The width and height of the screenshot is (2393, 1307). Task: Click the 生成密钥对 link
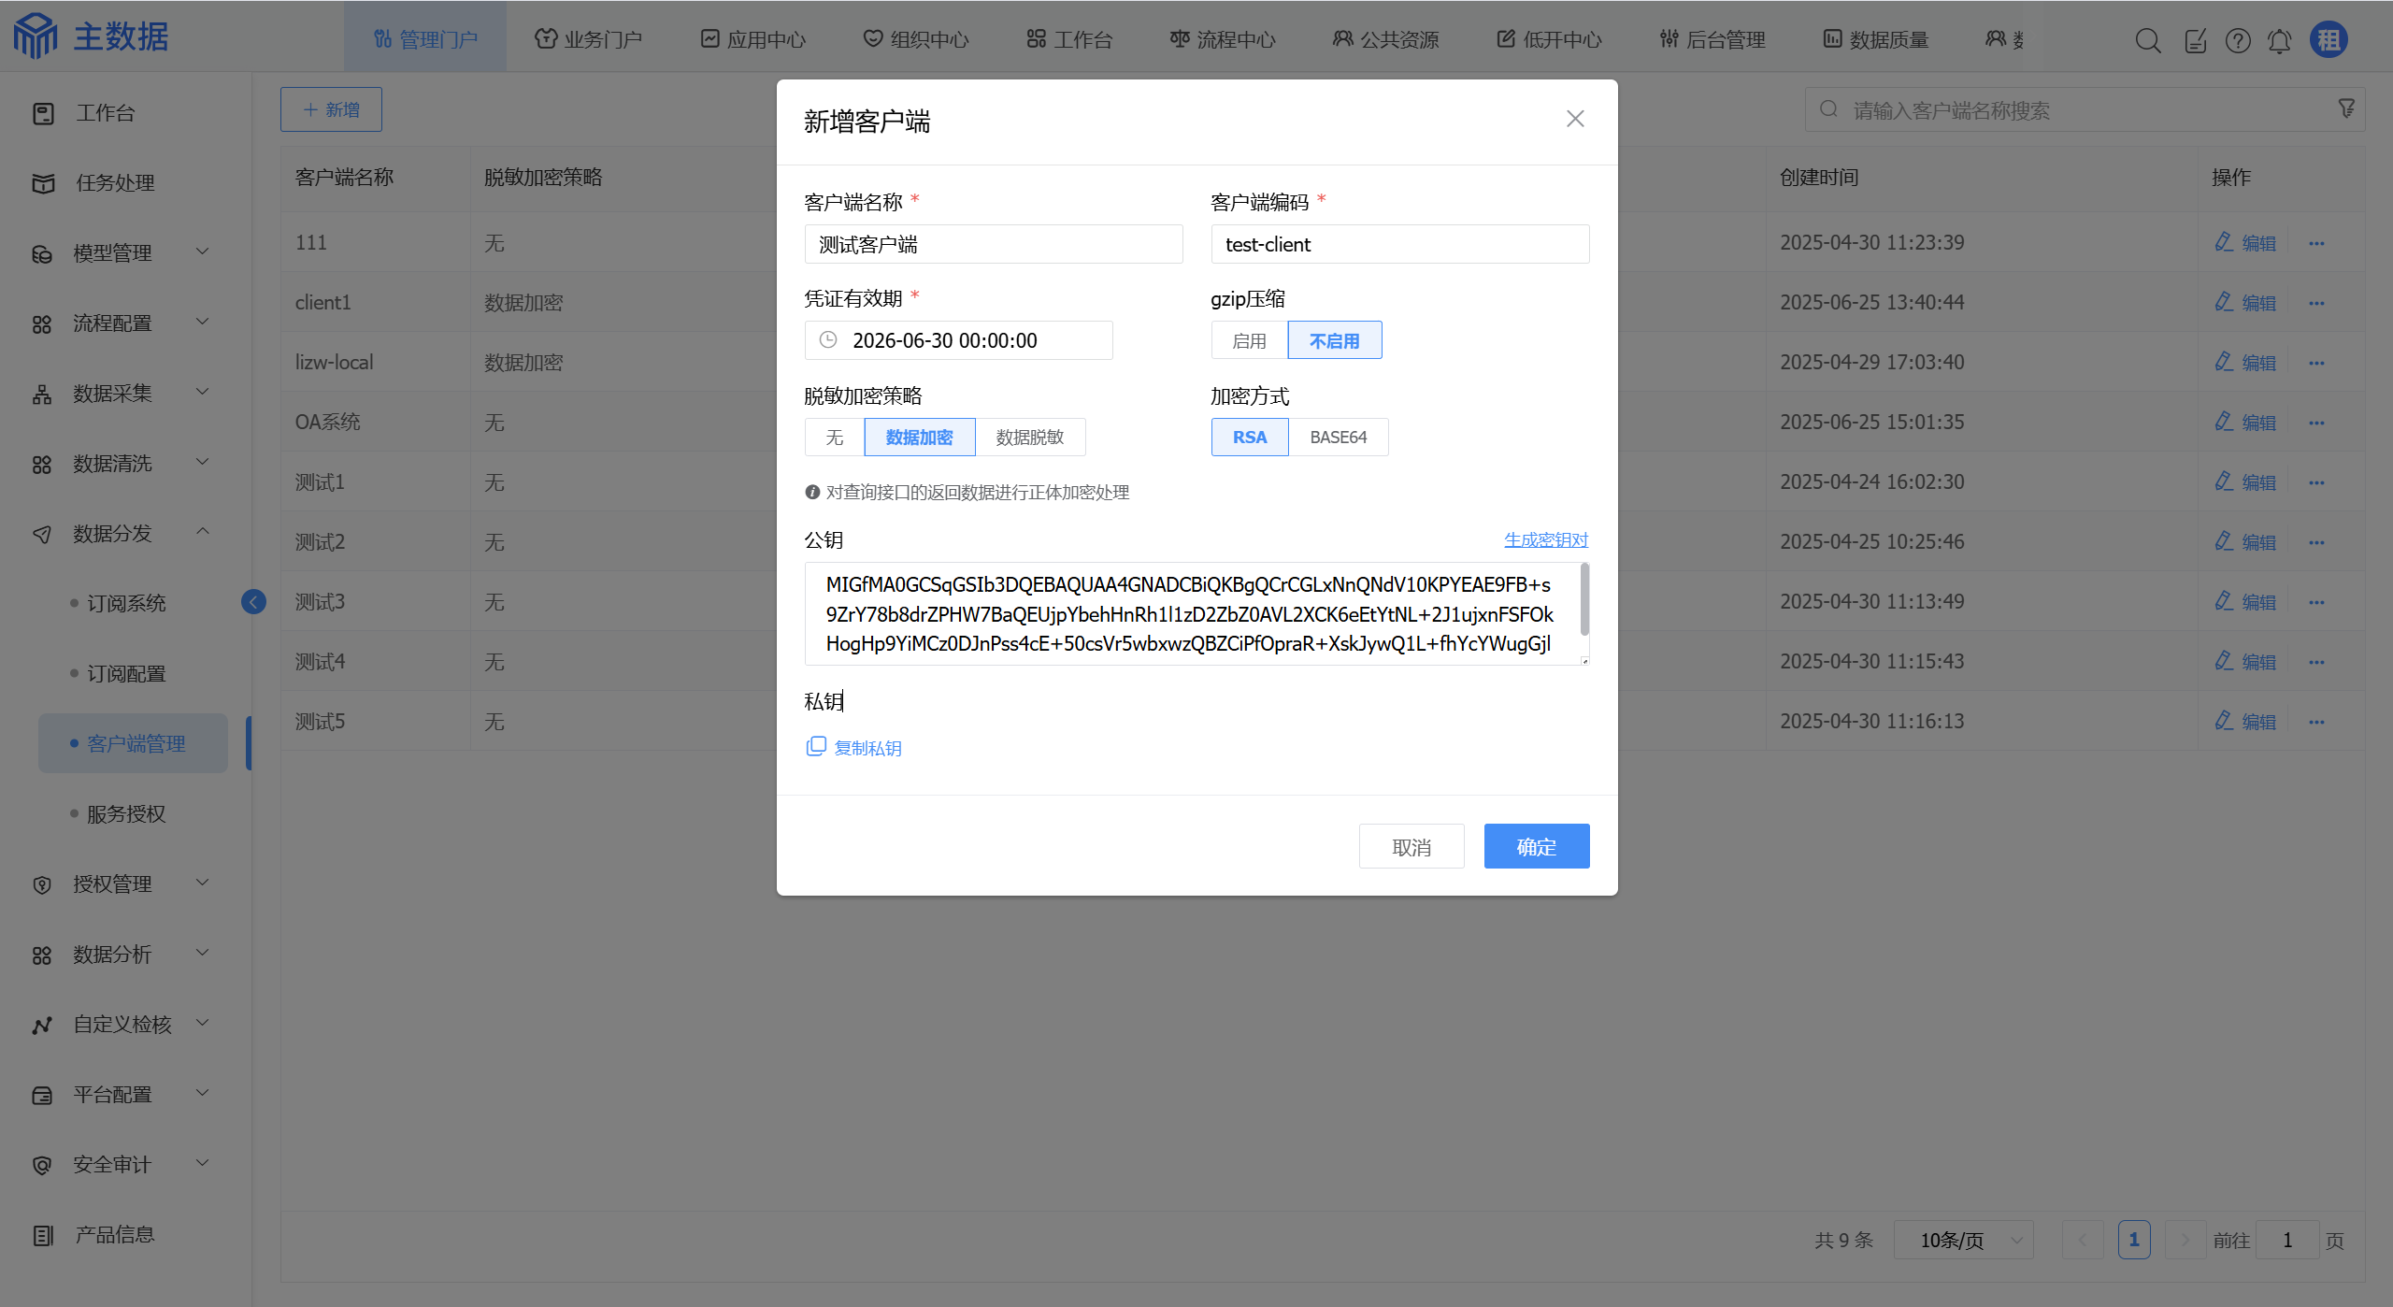coord(1545,539)
